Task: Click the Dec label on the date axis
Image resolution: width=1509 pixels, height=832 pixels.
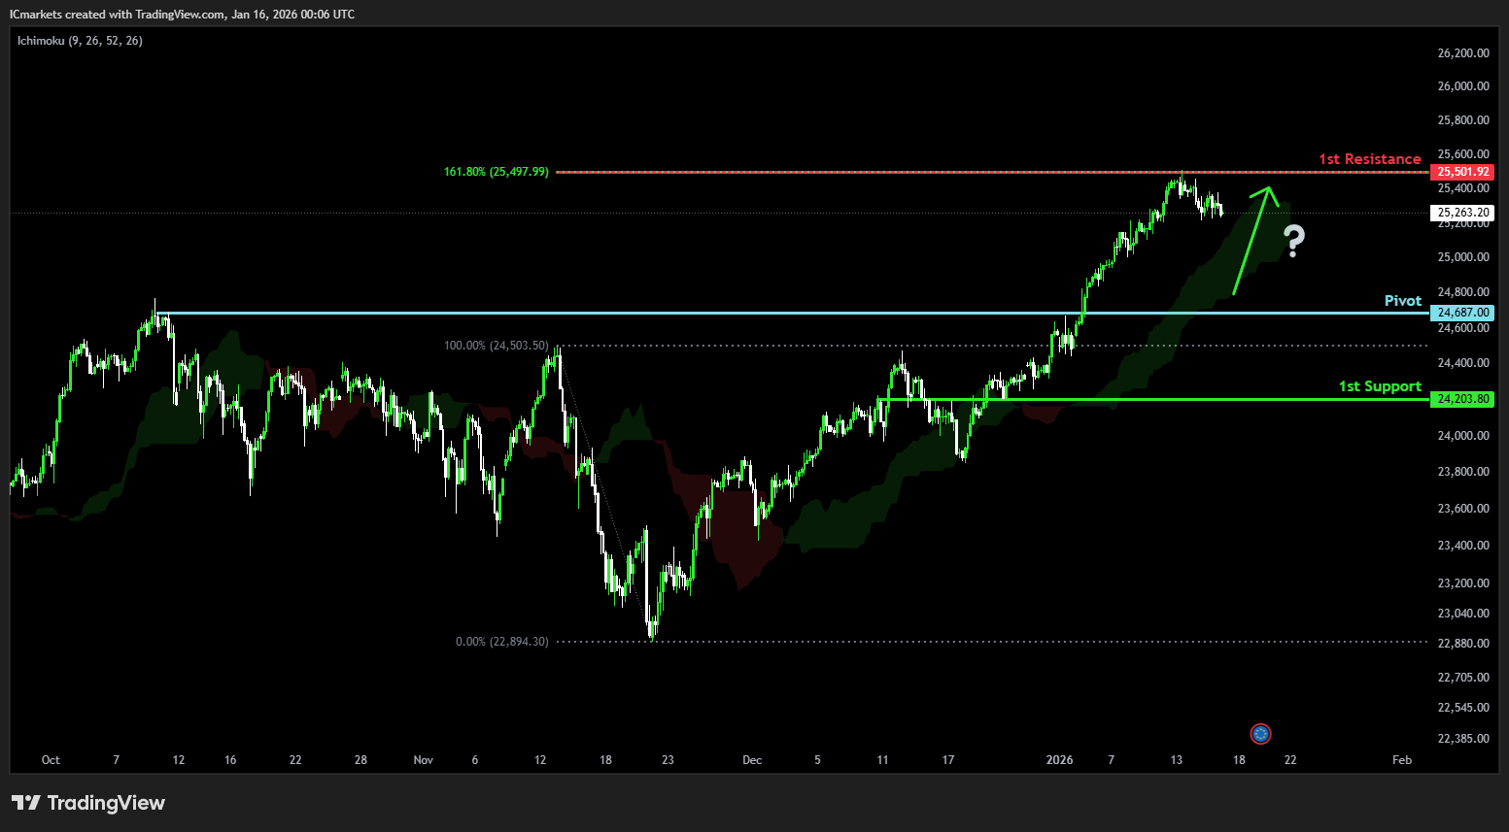Action: 752,760
